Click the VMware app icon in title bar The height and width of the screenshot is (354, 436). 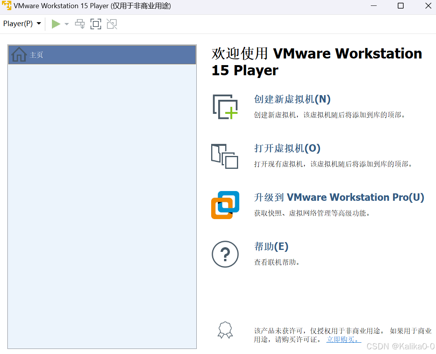pyautogui.click(x=7, y=5)
